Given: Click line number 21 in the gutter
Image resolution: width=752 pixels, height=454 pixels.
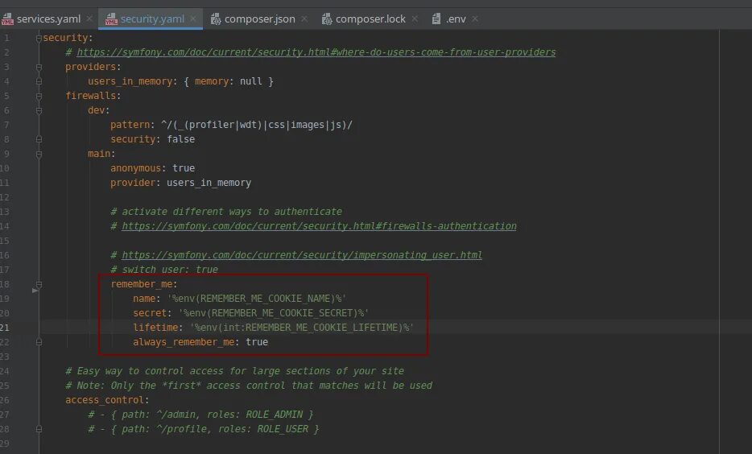Looking at the screenshot, I should pyautogui.click(x=5, y=328).
